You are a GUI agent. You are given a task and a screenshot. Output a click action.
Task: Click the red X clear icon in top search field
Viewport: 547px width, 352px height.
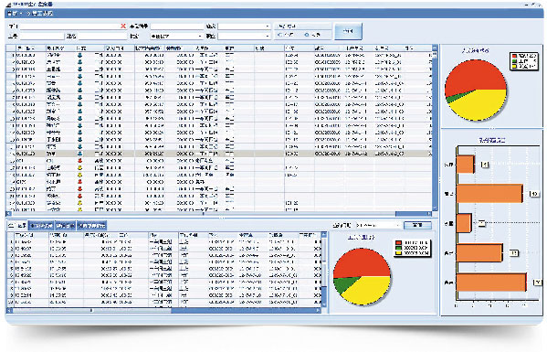[x=123, y=27]
